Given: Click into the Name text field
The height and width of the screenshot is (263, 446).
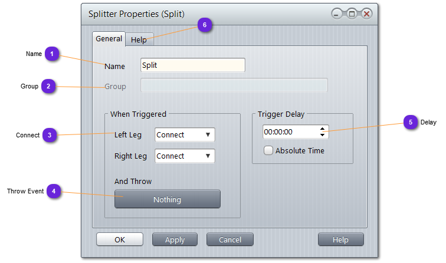Looking at the screenshot, I should pos(192,65).
